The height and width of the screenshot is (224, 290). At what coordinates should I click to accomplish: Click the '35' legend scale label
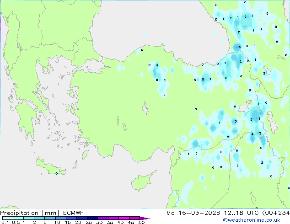[110, 222]
